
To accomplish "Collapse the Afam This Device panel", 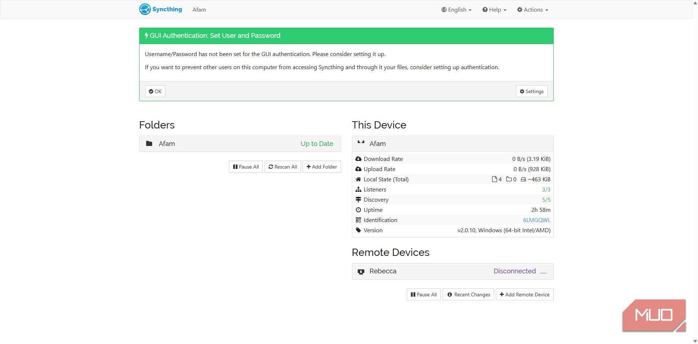I will [453, 144].
